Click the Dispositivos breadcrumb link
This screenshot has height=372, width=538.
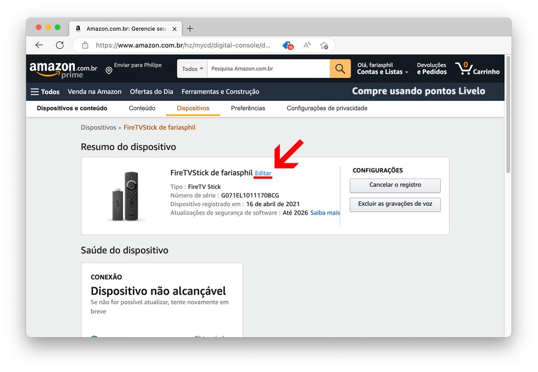[98, 127]
